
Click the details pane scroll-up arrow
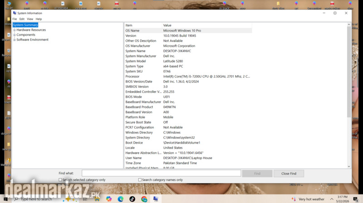[349, 24]
